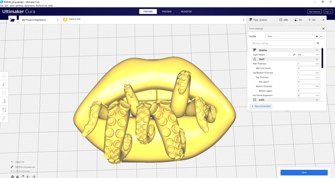Screen dimensions: 335x178
Task: Open the View menu
Action: coord(12,6)
